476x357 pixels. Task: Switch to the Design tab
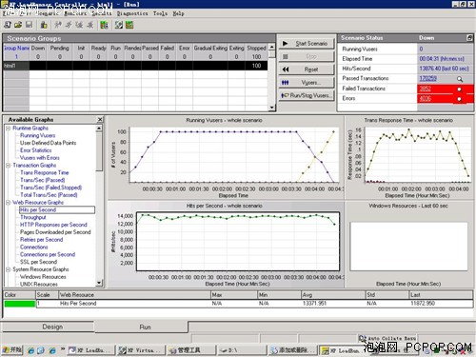(48, 327)
